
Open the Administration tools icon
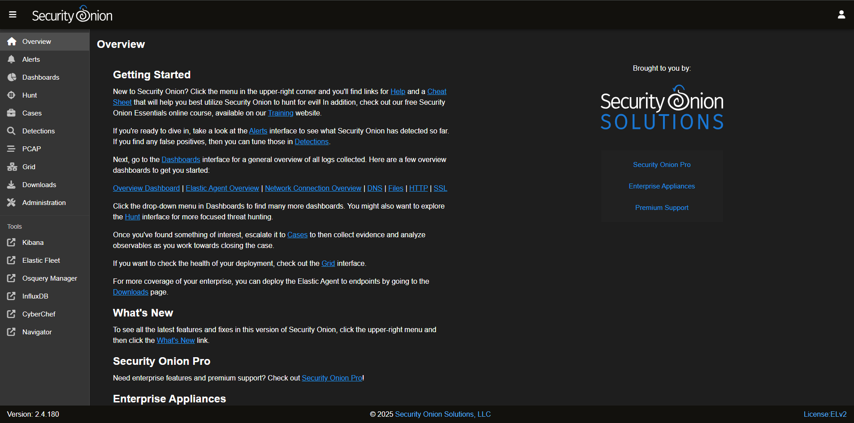(11, 202)
